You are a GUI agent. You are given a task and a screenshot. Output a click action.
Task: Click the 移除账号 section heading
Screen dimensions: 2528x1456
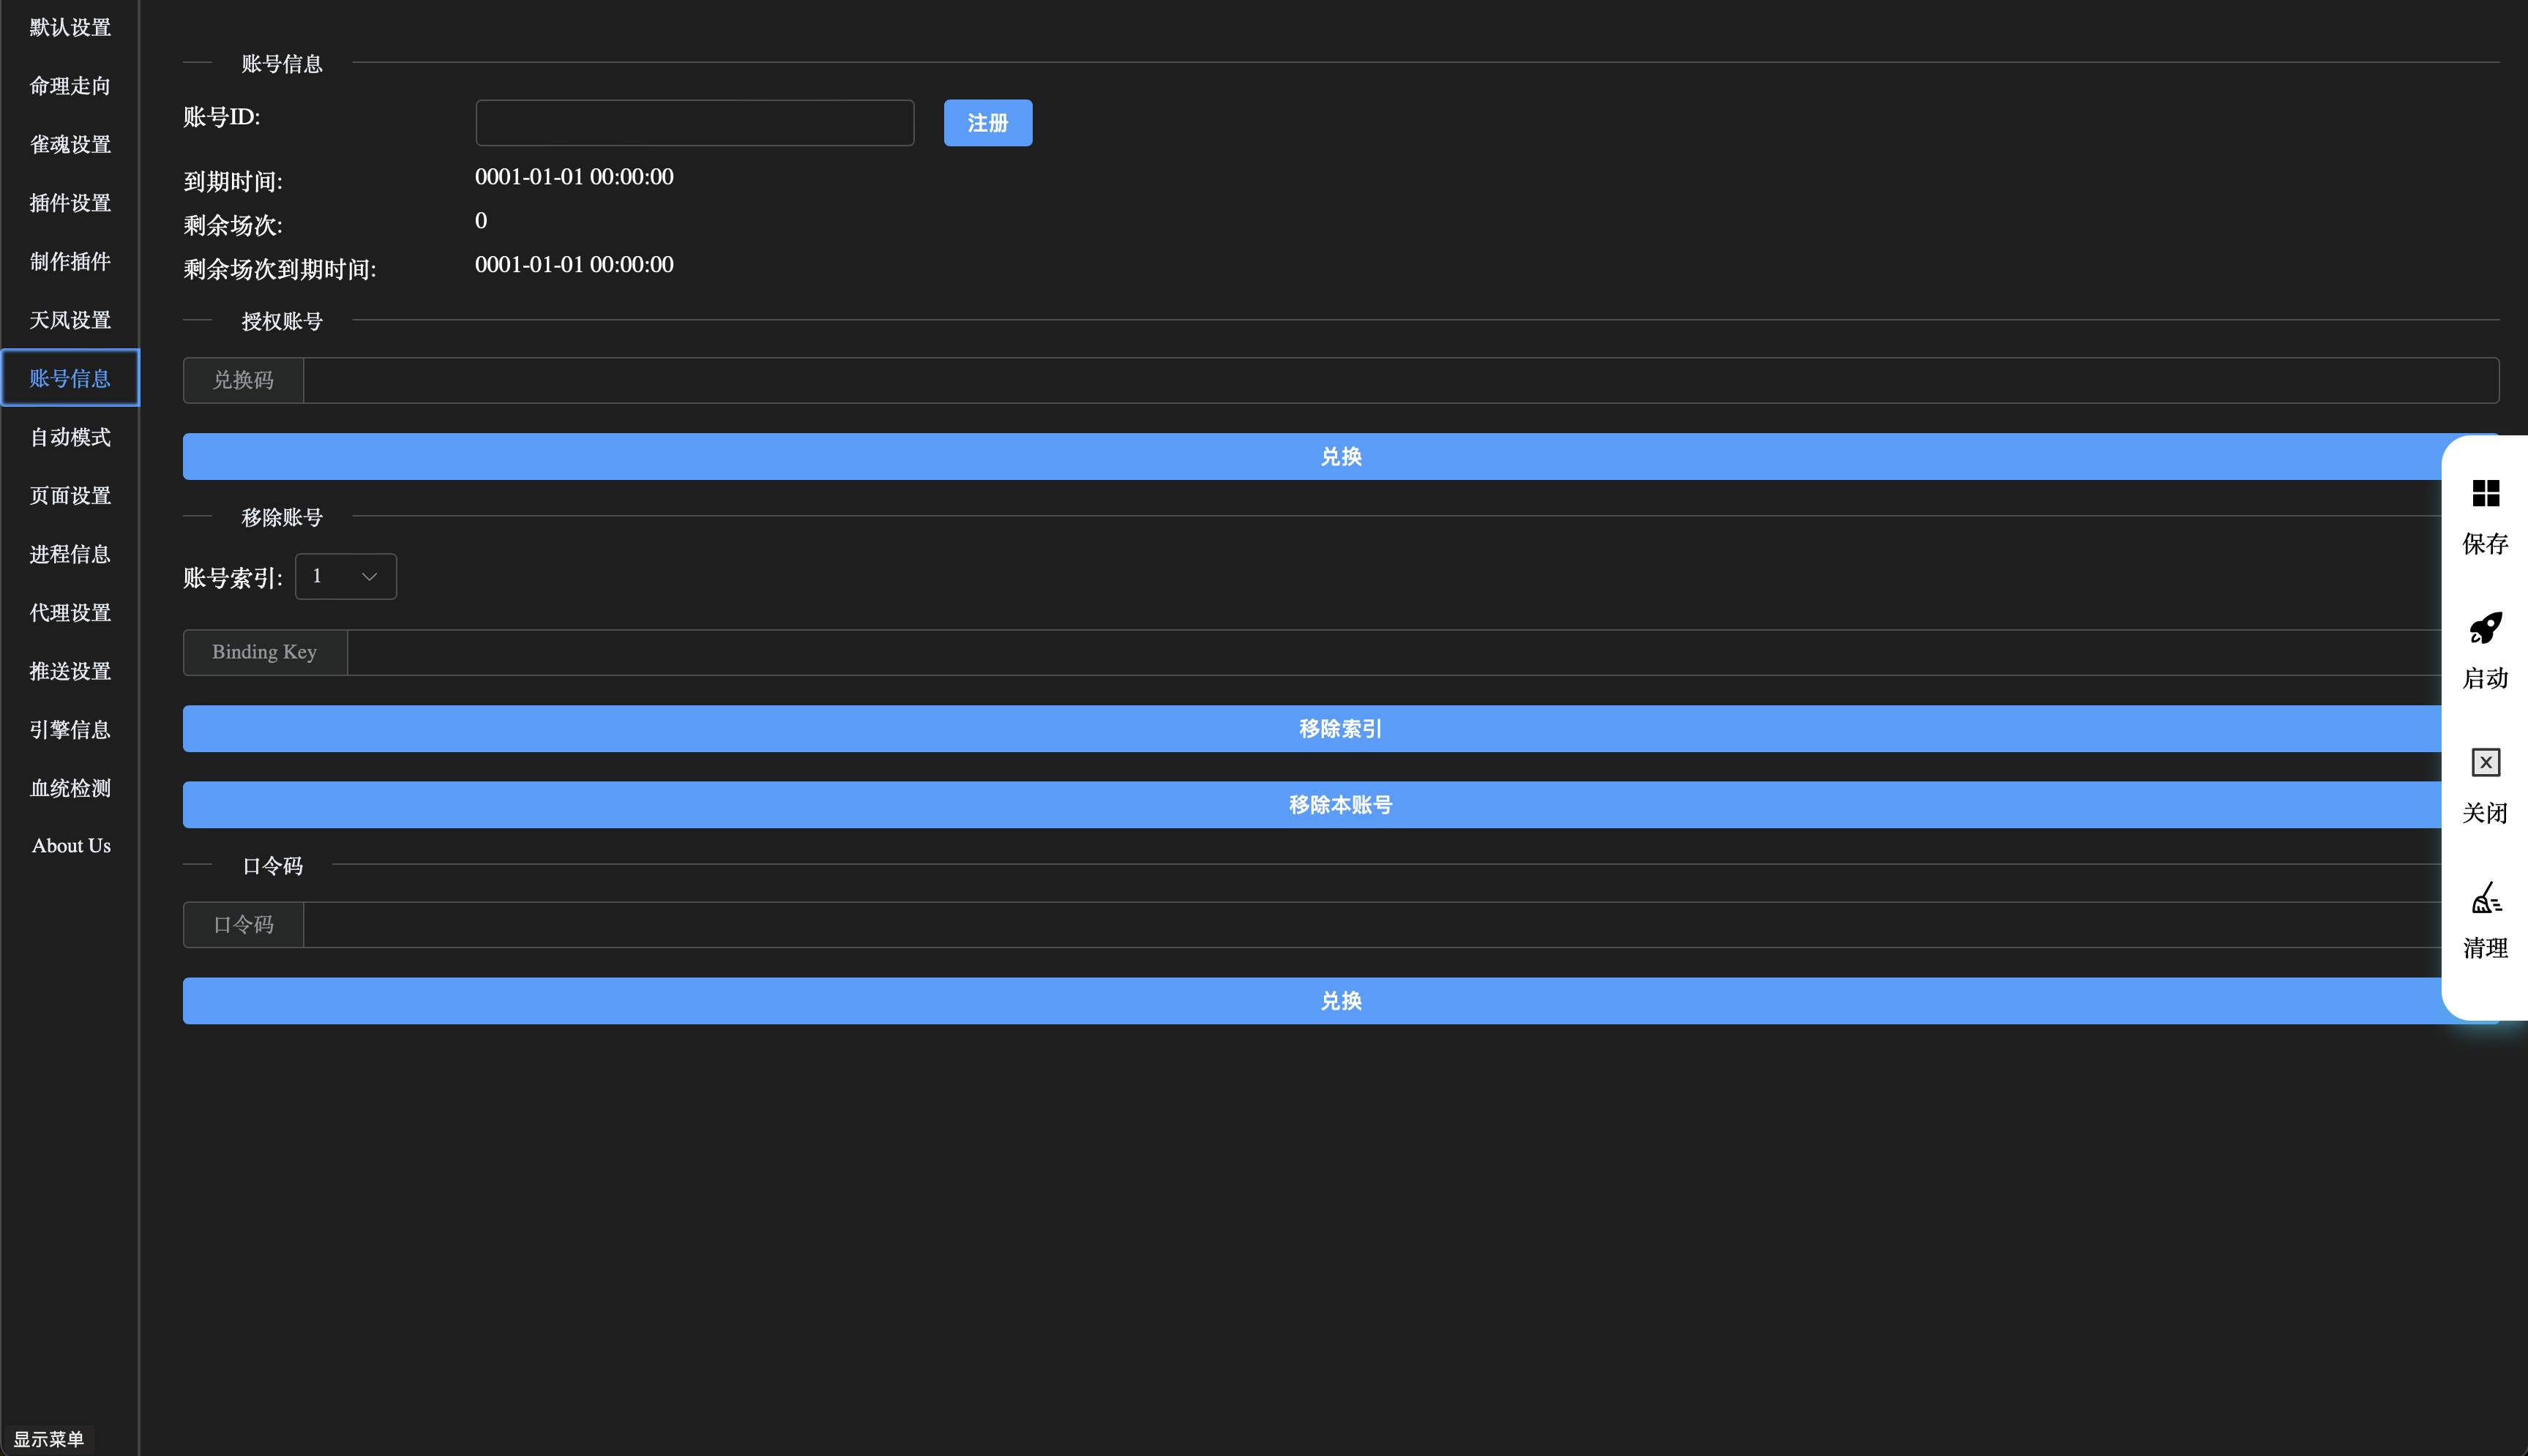(282, 517)
